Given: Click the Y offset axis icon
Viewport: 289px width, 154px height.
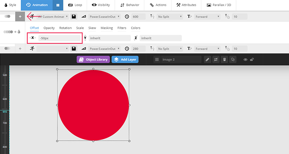Looking at the screenshot, I should [x=85, y=38].
